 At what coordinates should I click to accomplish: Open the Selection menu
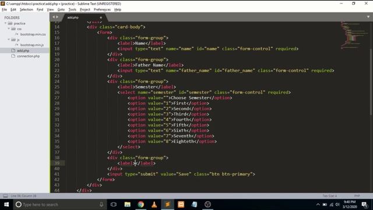pyautogui.click(x=26, y=9)
